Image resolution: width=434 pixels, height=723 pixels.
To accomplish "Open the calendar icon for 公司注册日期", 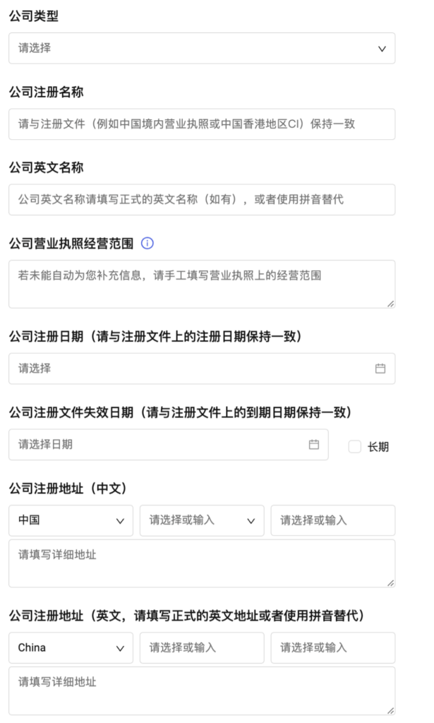I will point(381,368).
